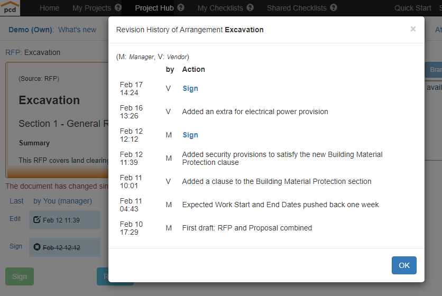Open the What's new link
The width and height of the screenshot is (442, 296).
(77, 30)
